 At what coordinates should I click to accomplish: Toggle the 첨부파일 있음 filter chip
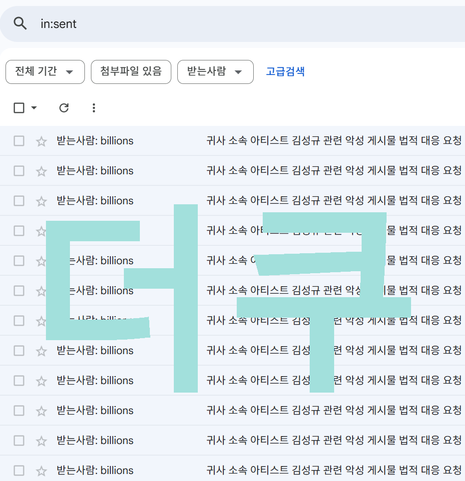click(131, 72)
